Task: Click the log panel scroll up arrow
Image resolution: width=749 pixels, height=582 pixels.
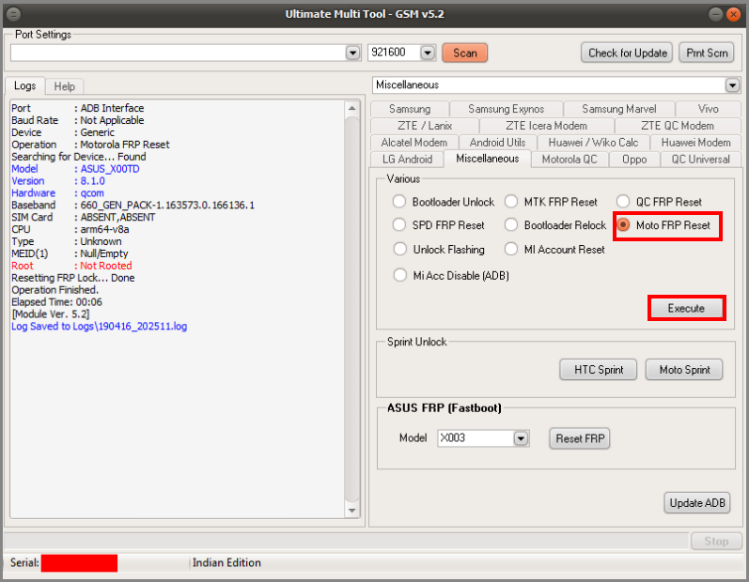Action: [352, 108]
